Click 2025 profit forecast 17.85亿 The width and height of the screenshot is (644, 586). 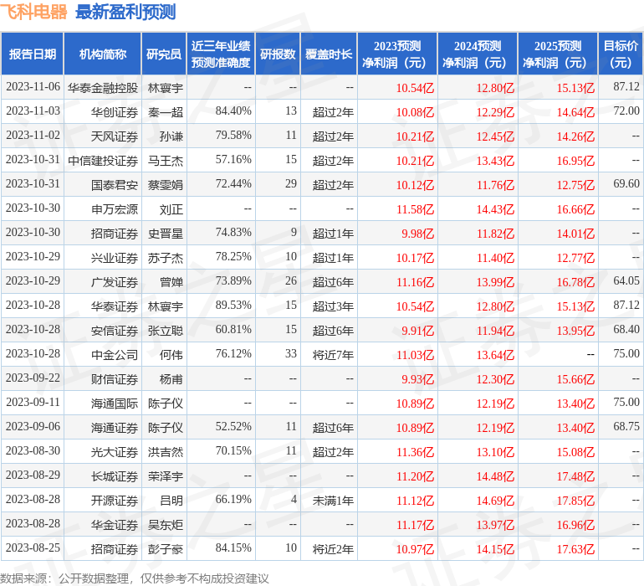click(x=575, y=500)
